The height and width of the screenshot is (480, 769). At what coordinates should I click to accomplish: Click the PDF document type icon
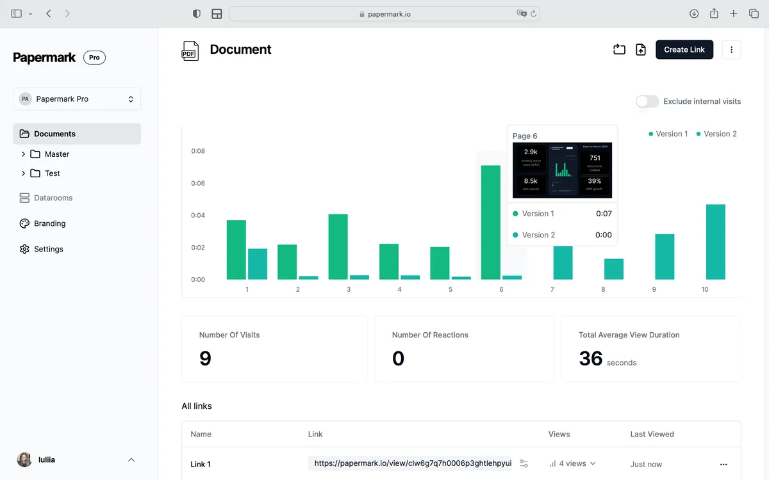(190, 50)
